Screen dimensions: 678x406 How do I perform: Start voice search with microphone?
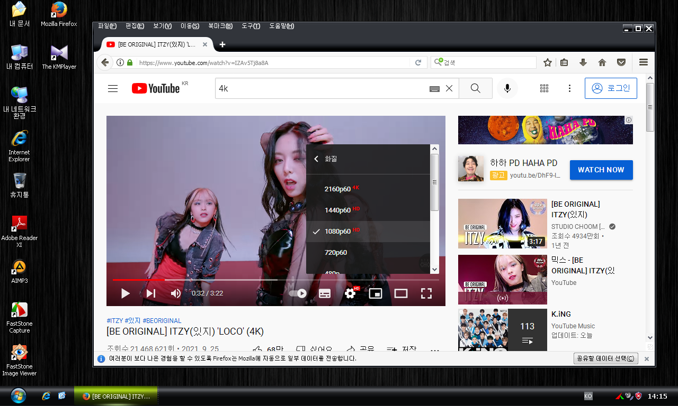point(507,88)
